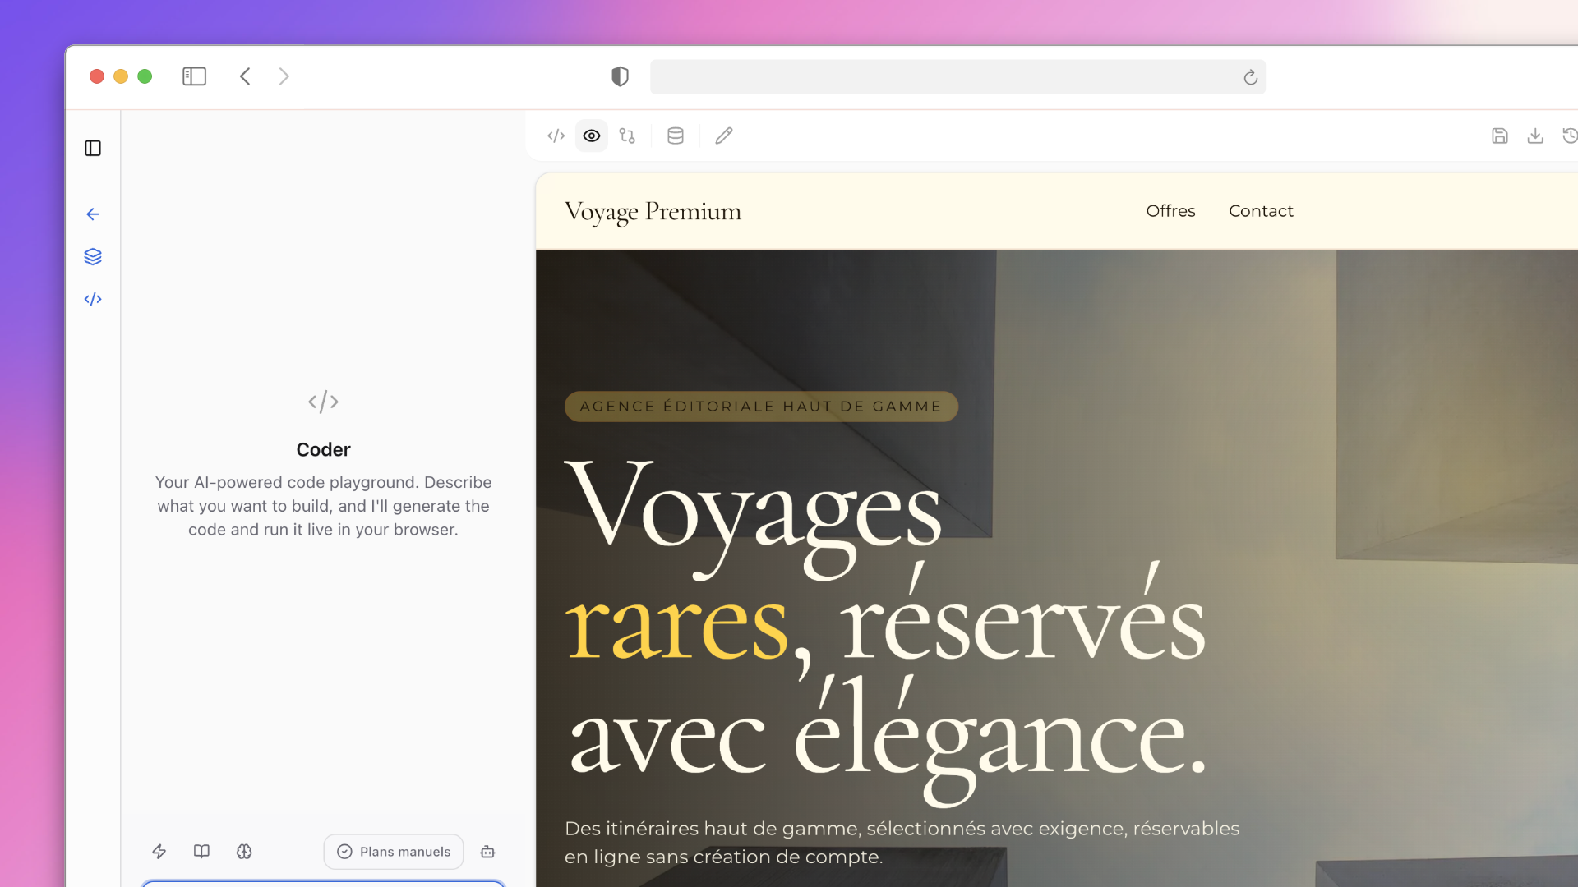Viewport: 1578px width, 887px height.
Task: Select the pencil edit tool
Action: pos(723,136)
